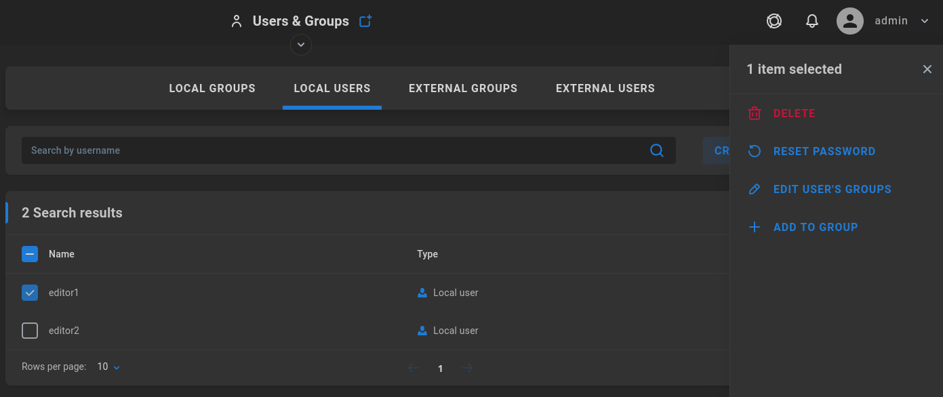The height and width of the screenshot is (397, 943).
Task: Click the partially hidden Create button
Action: tap(716, 150)
